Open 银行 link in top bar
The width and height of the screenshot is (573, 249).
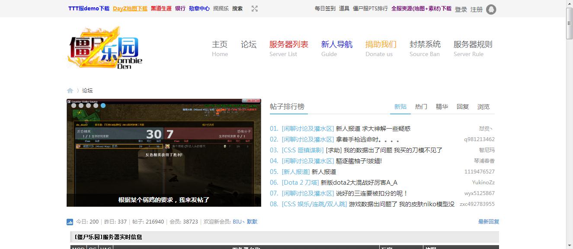click(x=180, y=9)
